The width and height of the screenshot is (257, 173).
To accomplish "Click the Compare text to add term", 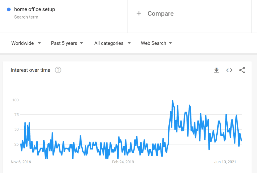I will [160, 14].
